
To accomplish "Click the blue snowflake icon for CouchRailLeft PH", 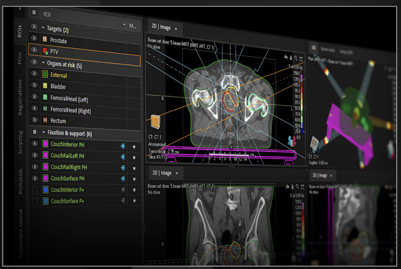I will pos(122,156).
